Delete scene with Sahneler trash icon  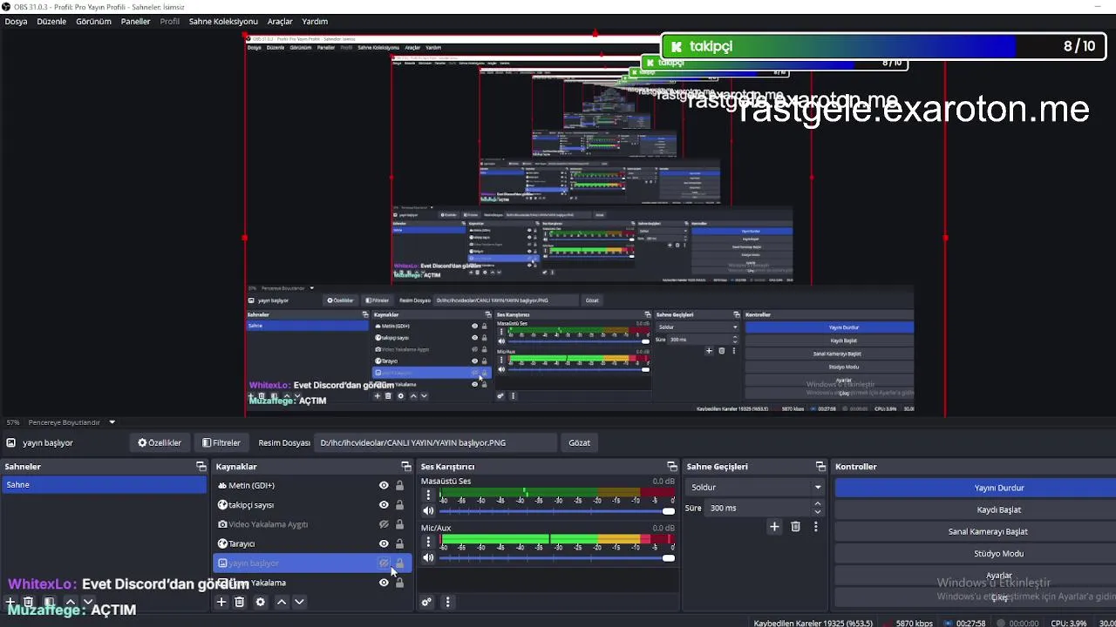28,602
